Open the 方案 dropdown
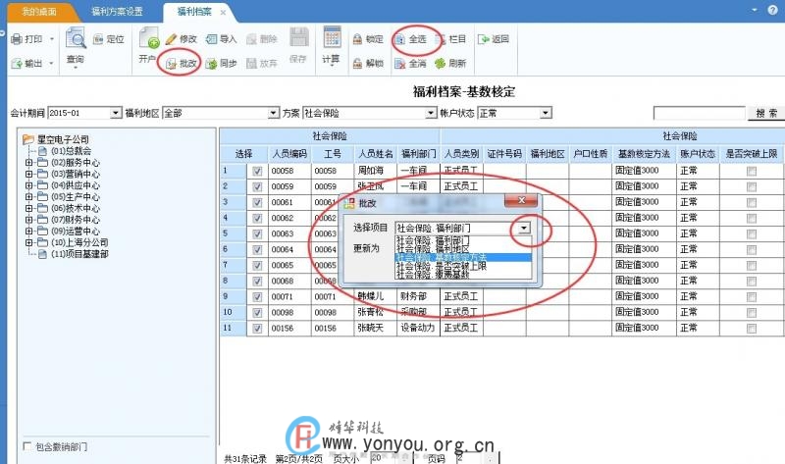 click(431, 113)
